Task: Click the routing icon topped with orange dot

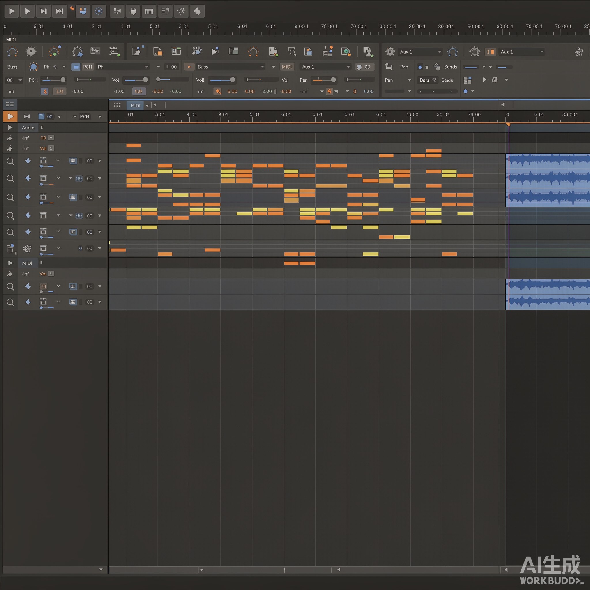Action: [x=327, y=51]
